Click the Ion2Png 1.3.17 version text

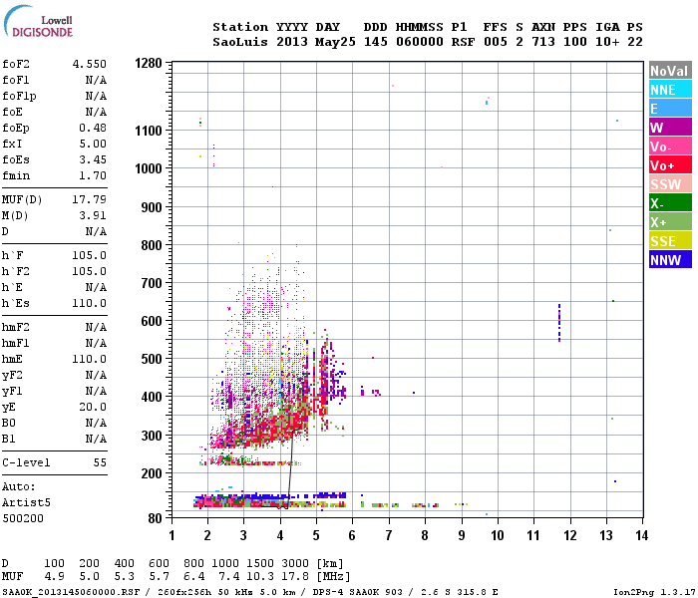click(x=654, y=592)
